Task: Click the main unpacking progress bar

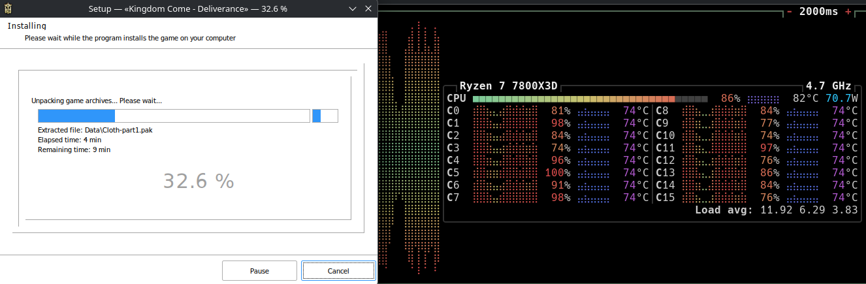Action: click(174, 116)
